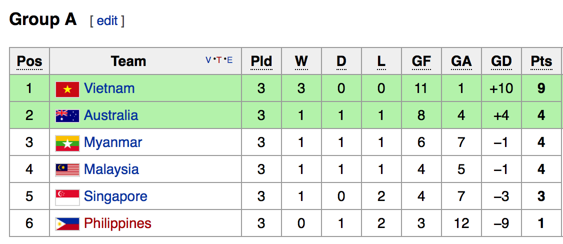Click the Pts column header

[x=541, y=61]
